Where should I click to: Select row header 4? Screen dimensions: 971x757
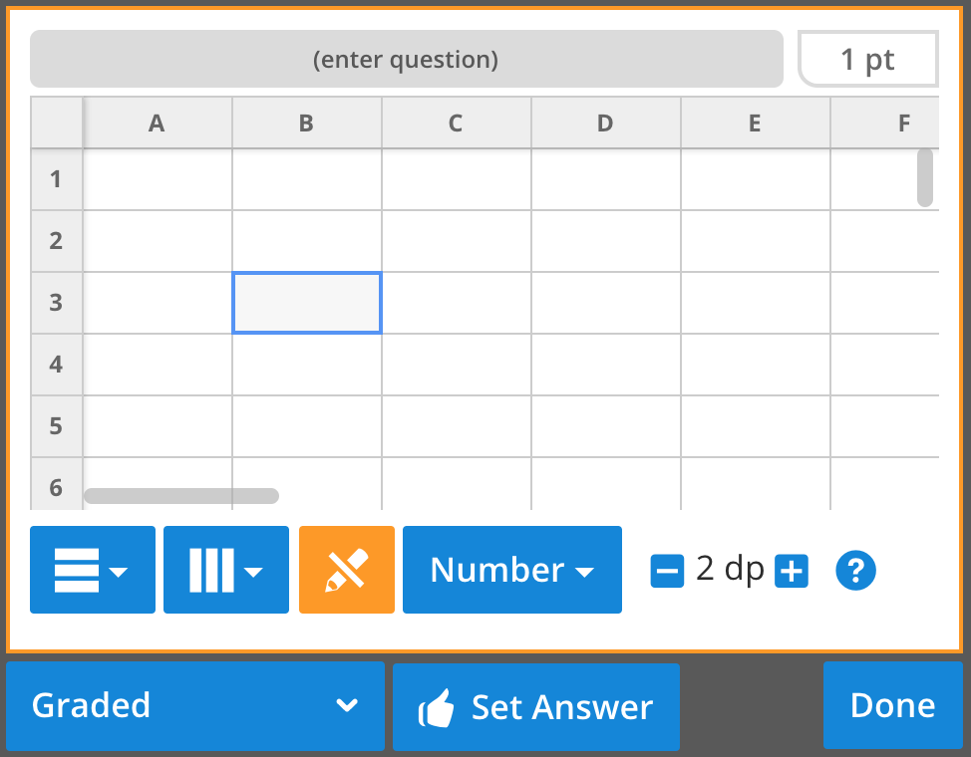pyautogui.click(x=56, y=364)
